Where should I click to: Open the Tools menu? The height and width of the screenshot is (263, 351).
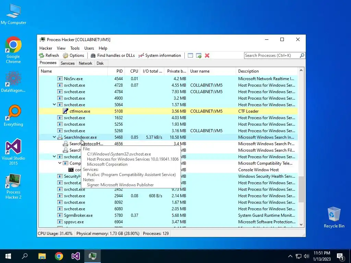75,48
